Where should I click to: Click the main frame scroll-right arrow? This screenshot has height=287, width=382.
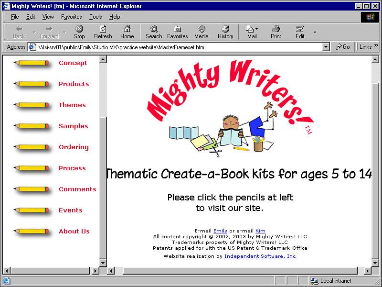[368, 270]
